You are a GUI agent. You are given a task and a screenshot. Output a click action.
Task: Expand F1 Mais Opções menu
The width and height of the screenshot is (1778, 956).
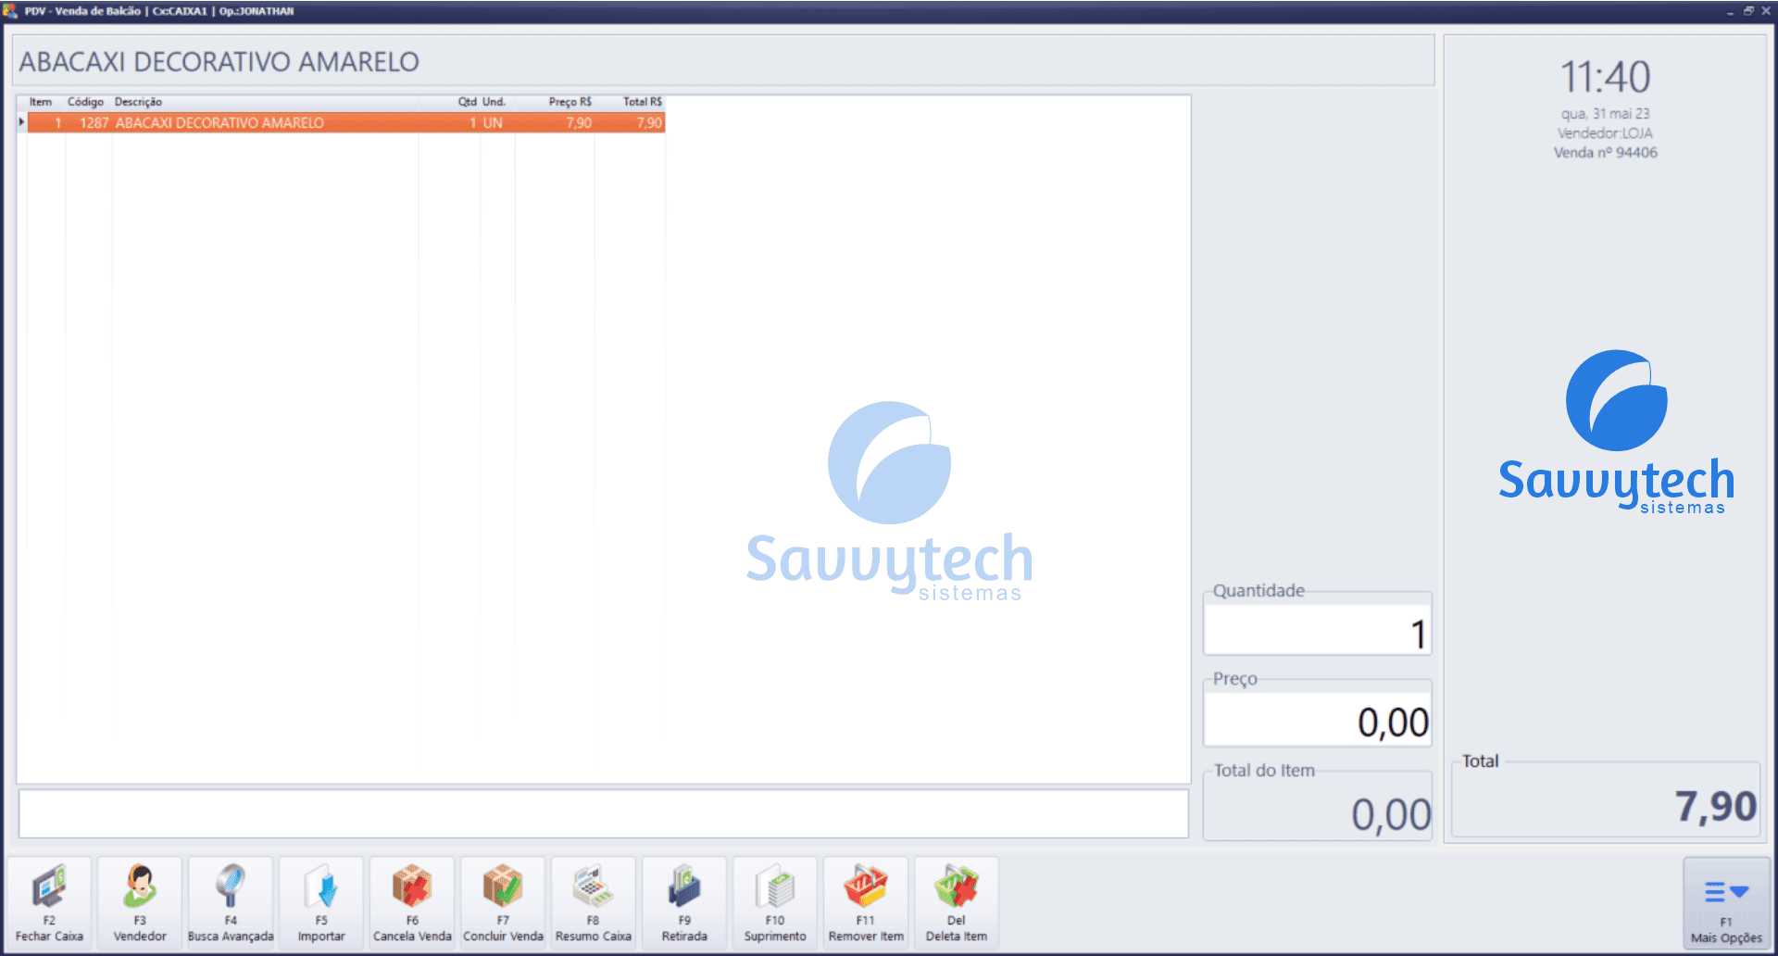click(1726, 903)
